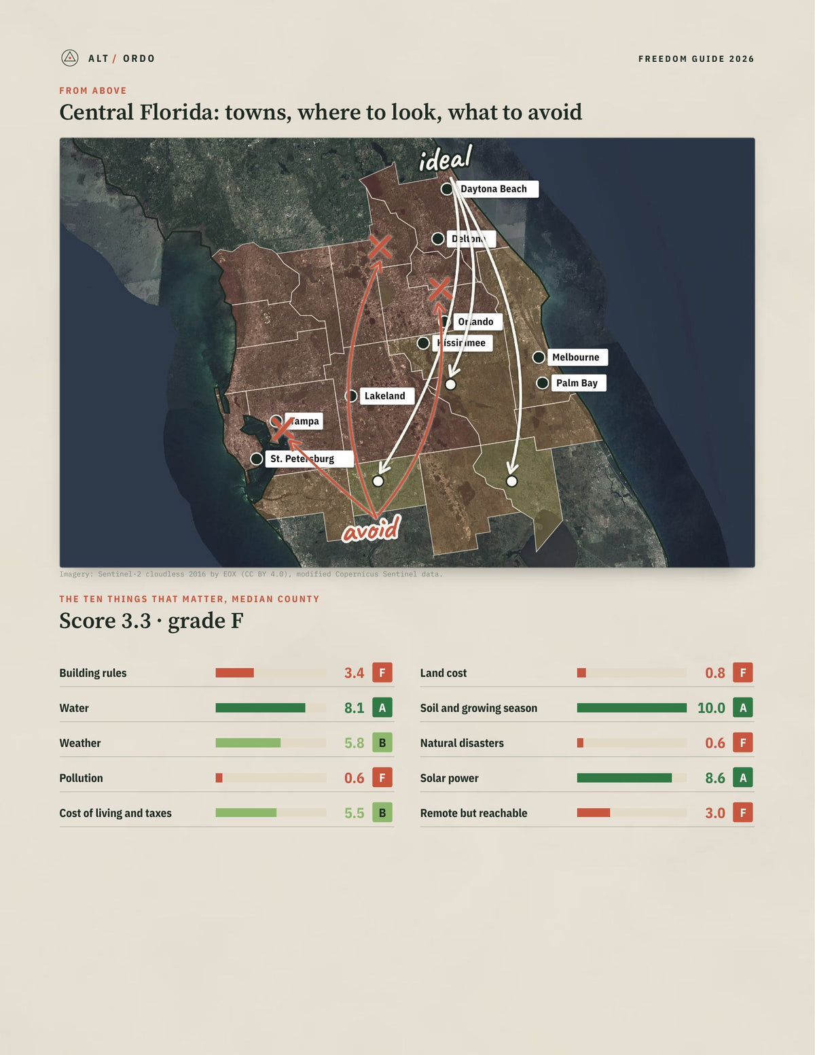The width and height of the screenshot is (815, 1055).
Task: Click the Weather score bar
Action: point(271,743)
